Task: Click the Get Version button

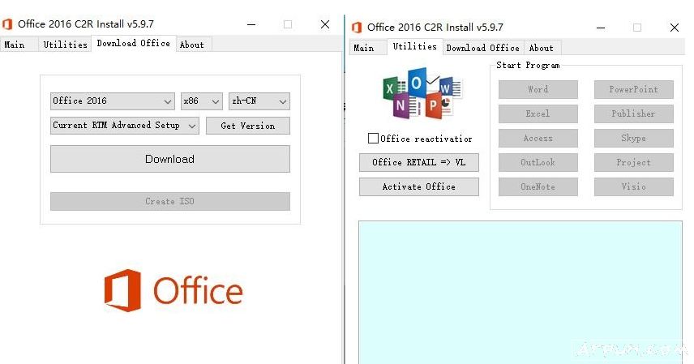Action: pyautogui.click(x=248, y=126)
